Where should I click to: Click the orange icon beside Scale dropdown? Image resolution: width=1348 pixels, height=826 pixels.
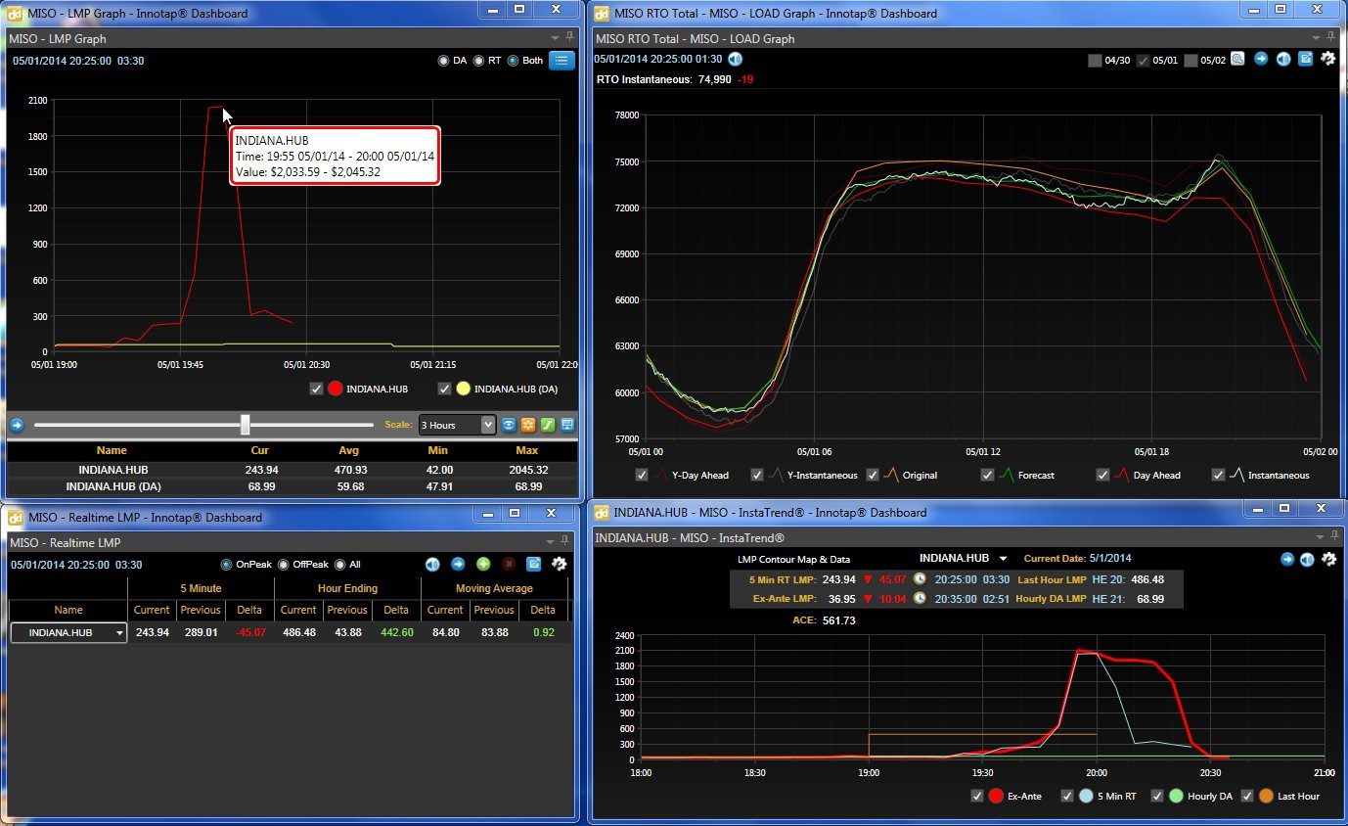coord(528,425)
